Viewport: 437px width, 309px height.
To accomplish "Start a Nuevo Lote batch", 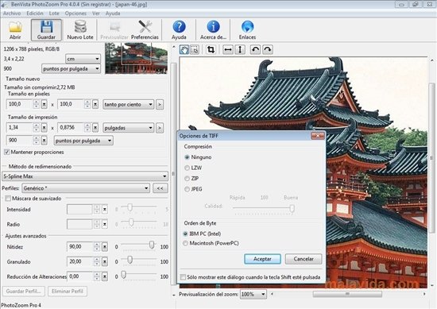I will click(x=80, y=30).
